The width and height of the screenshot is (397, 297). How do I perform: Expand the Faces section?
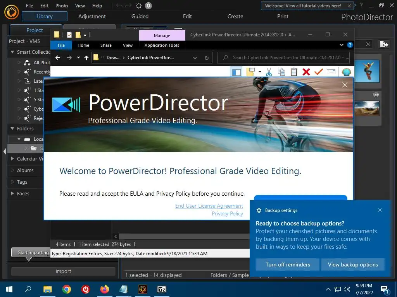(x=12, y=193)
